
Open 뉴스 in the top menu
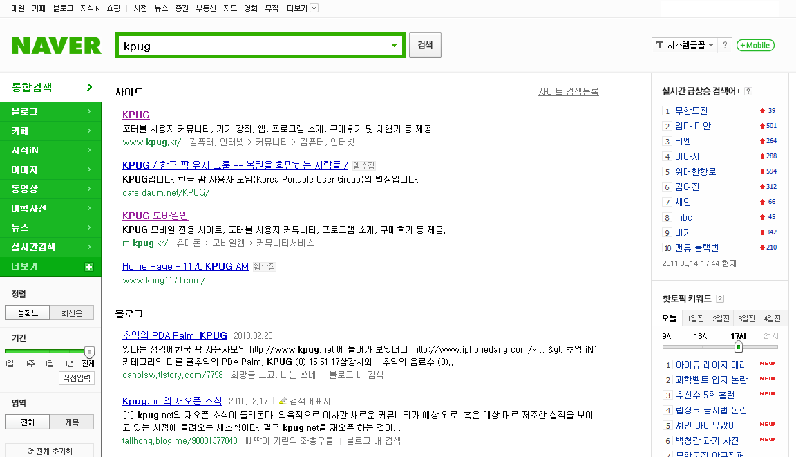point(161,8)
